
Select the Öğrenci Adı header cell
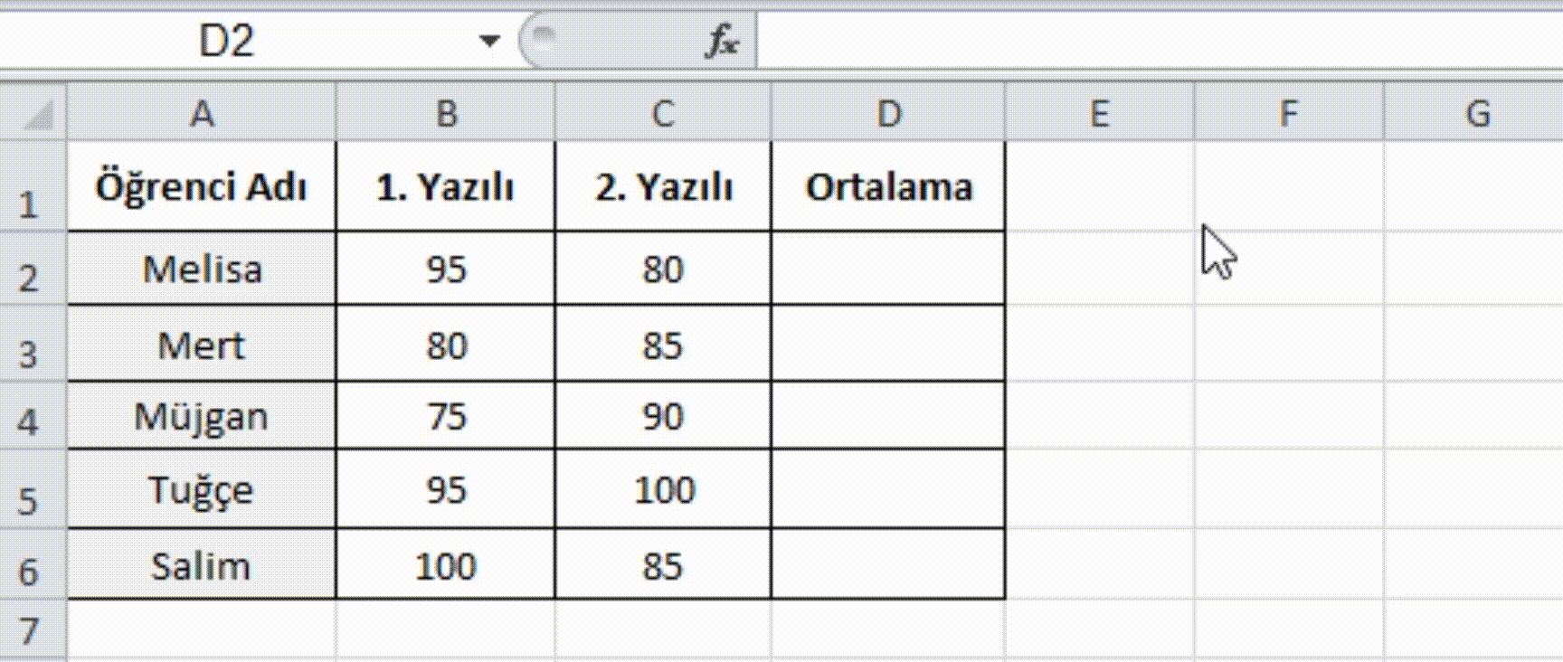point(202,187)
